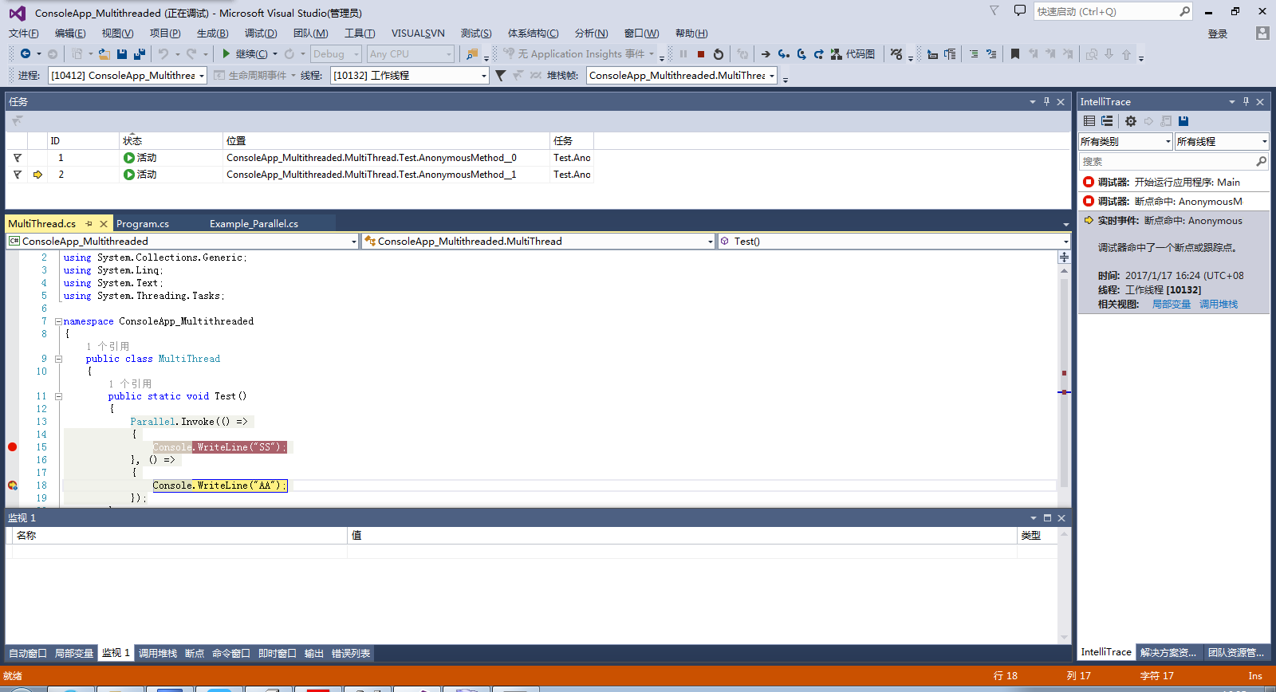Open IntelliTrace settings gear icon
This screenshot has height=692, width=1276.
point(1131,121)
